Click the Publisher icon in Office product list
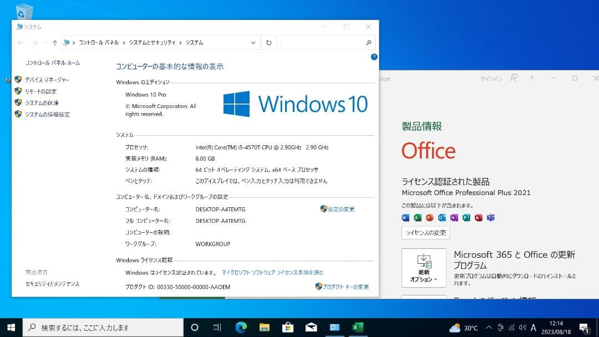The width and height of the screenshot is (599, 337). coord(466,217)
